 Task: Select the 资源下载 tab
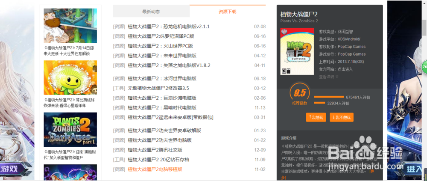point(228,12)
